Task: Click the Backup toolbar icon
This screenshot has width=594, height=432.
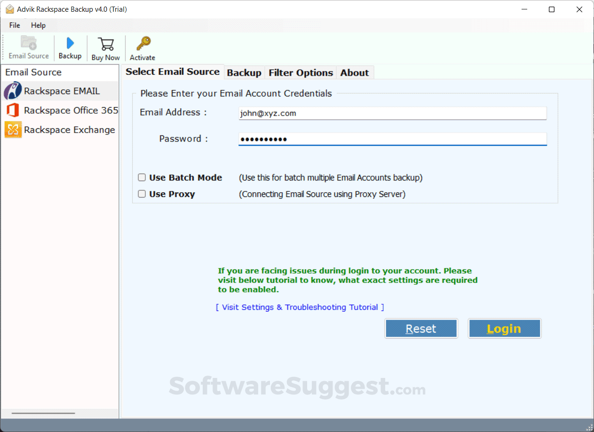Action: [70, 47]
